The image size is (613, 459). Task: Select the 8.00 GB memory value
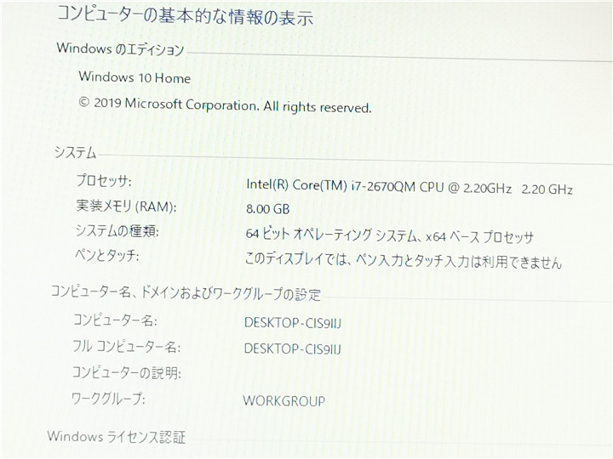coord(268,209)
